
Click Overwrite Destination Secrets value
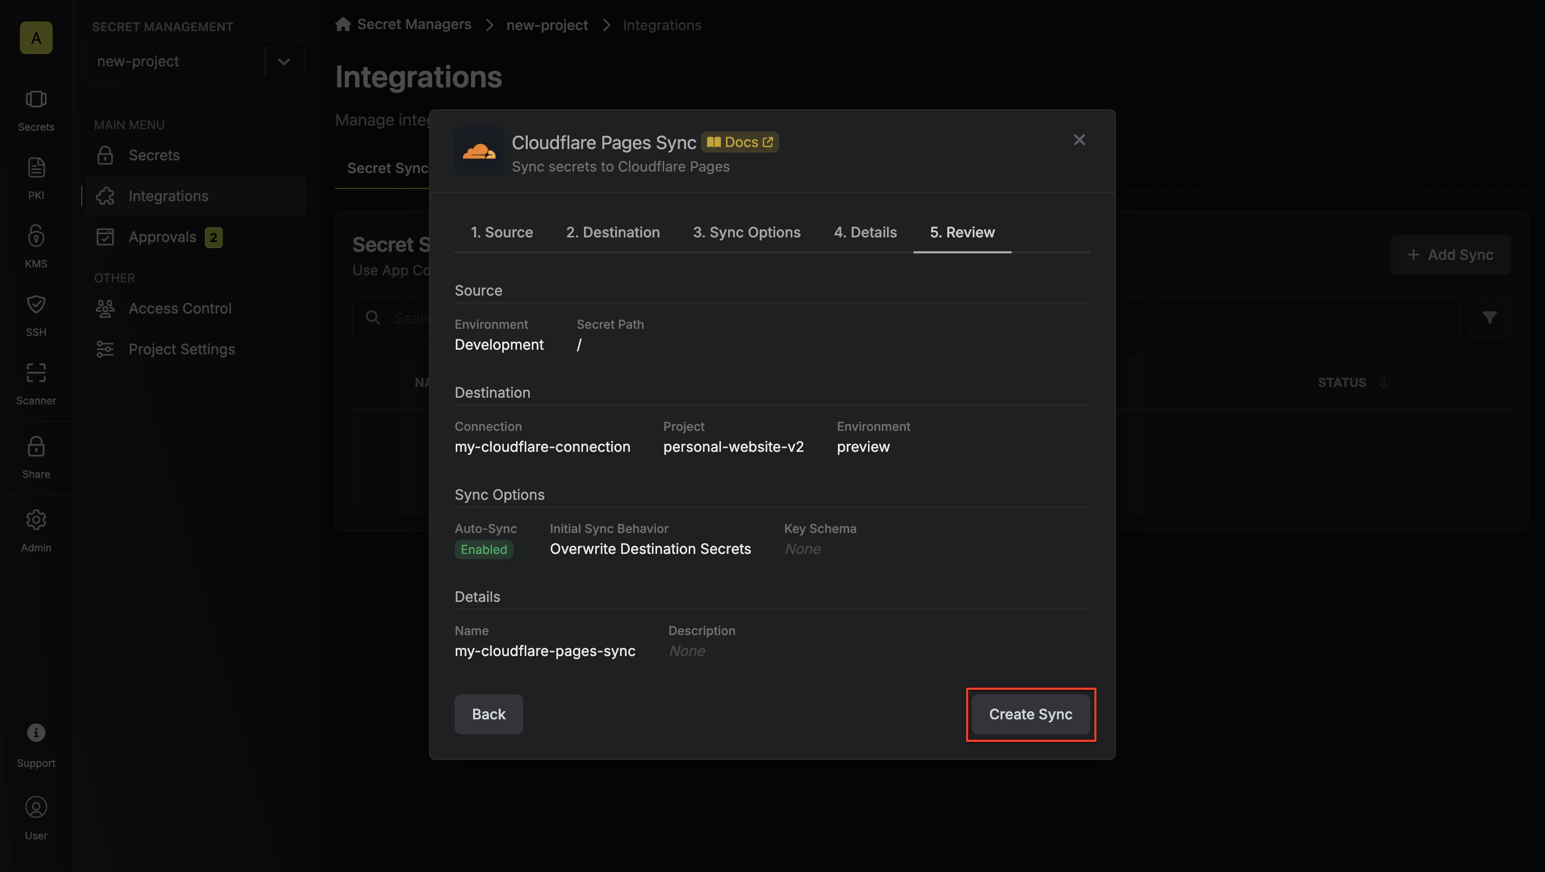click(x=650, y=549)
